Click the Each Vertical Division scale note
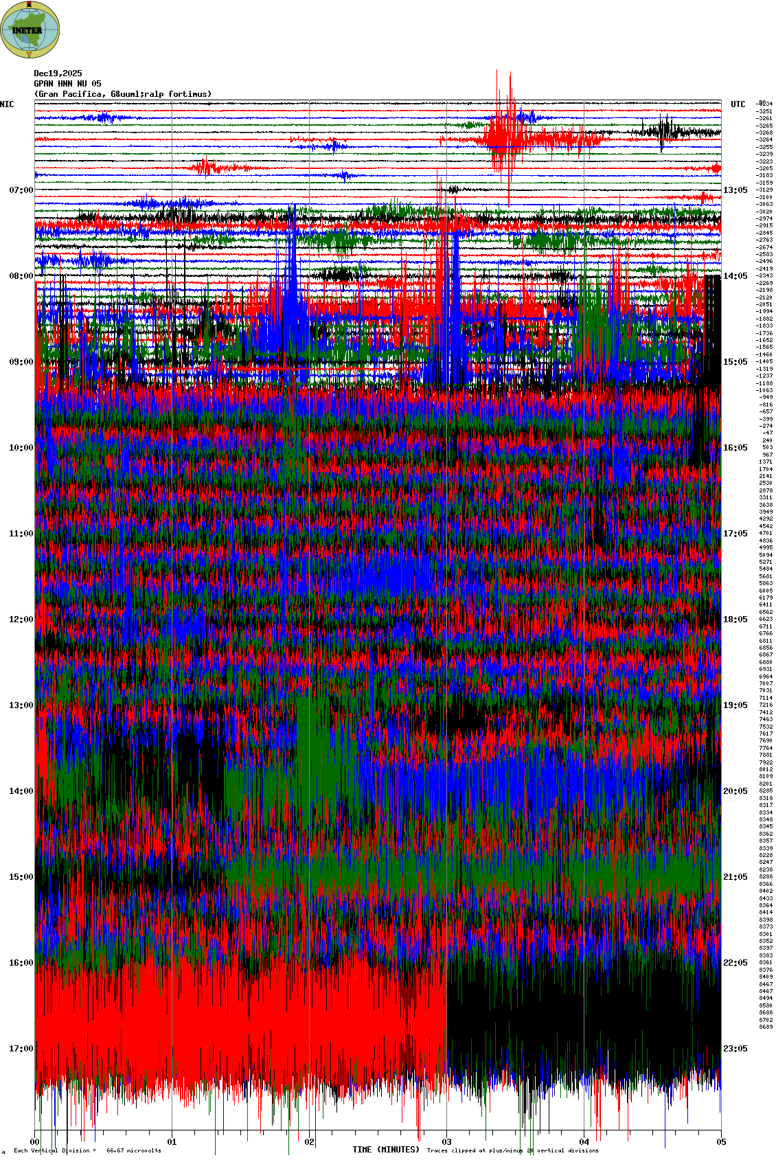The image size is (776, 1160). tap(87, 1150)
